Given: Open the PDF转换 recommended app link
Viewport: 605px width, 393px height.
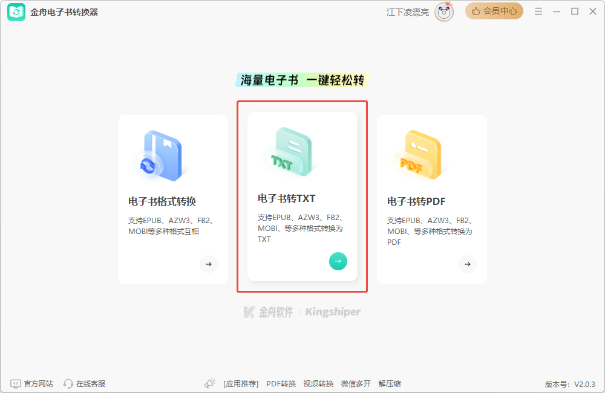Looking at the screenshot, I should [281, 384].
